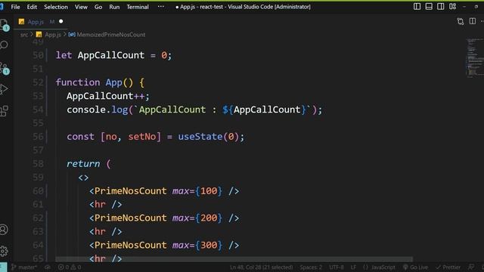Change indentation via Spaces: 2
Viewport: 484px width, 272px height.
click(x=311, y=267)
